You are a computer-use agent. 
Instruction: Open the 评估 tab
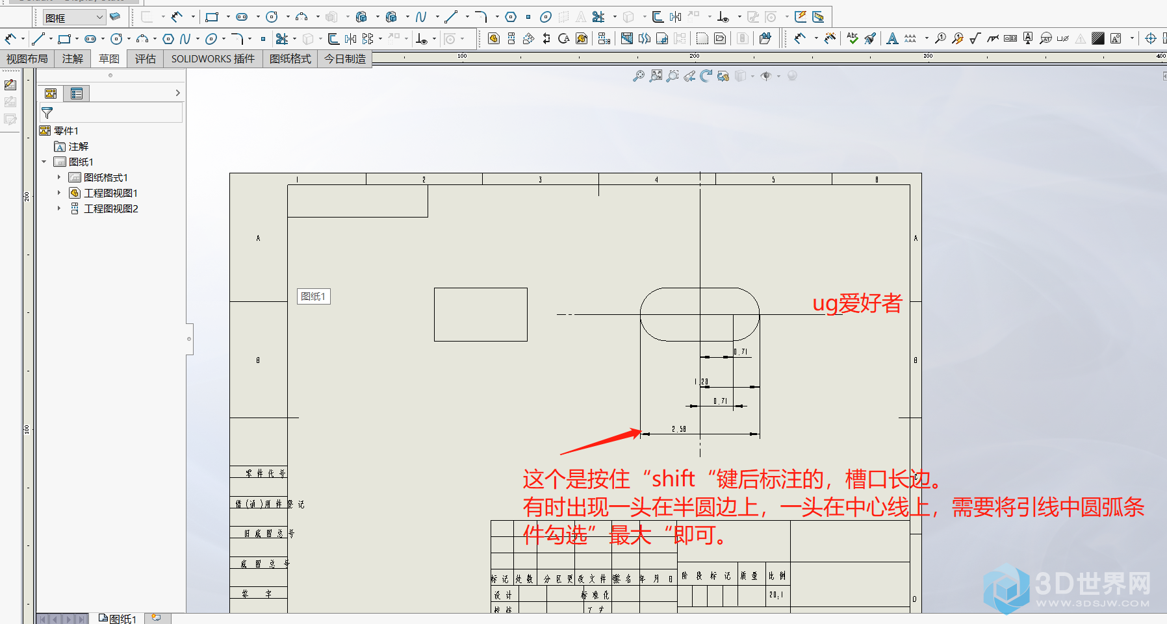click(x=146, y=59)
